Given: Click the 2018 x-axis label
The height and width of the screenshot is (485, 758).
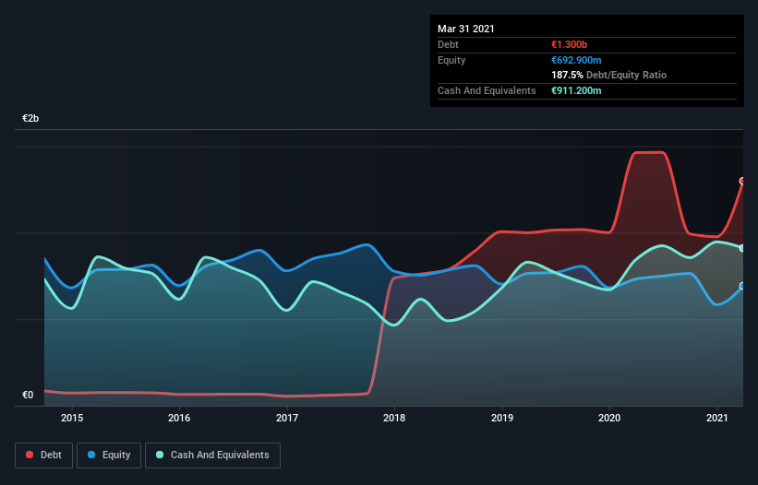Looking at the screenshot, I should 394,418.
